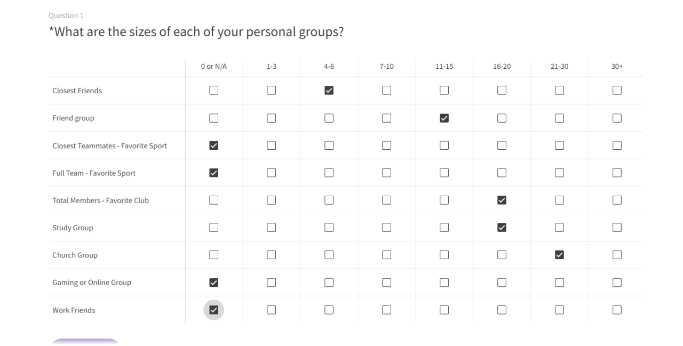Uncheck Total Members Favorite Club 16-20

point(502,200)
